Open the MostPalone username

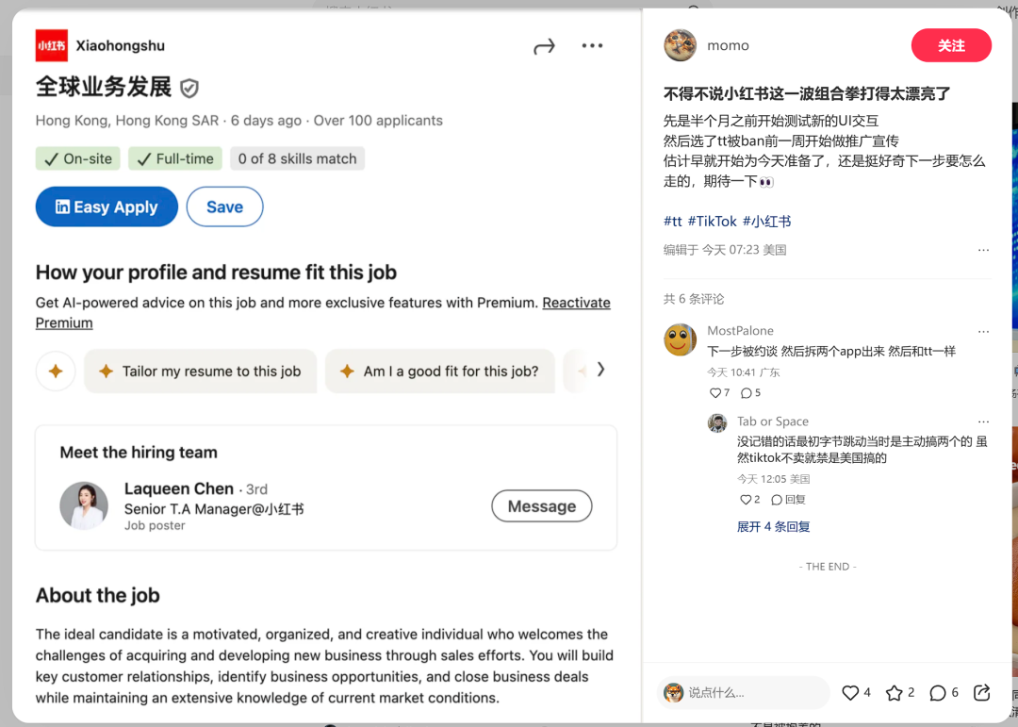click(740, 331)
